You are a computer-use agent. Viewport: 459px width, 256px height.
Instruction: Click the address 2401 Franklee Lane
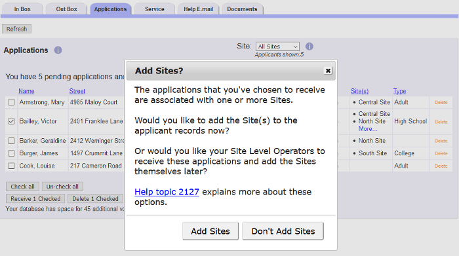coord(96,121)
